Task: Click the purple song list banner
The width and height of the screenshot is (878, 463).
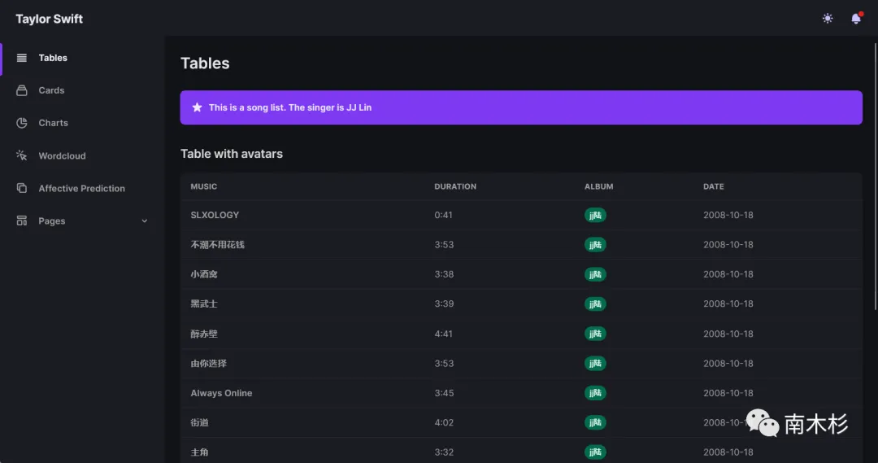Action: (x=520, y=107)
